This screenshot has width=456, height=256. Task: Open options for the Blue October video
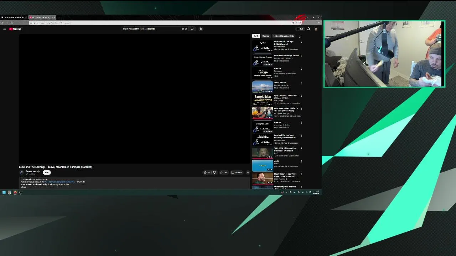(x=301, y=174)
